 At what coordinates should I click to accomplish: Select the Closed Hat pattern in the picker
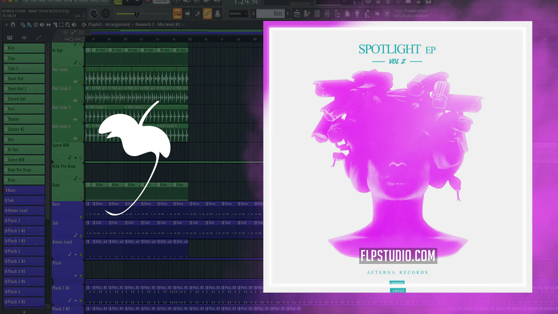point(24,99)
